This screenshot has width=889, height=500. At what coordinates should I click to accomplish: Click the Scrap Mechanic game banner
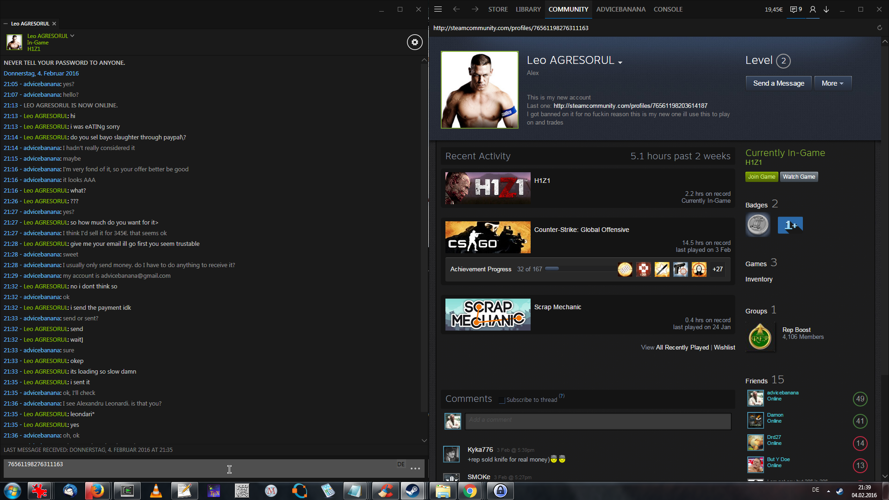[x=488, y=315]
